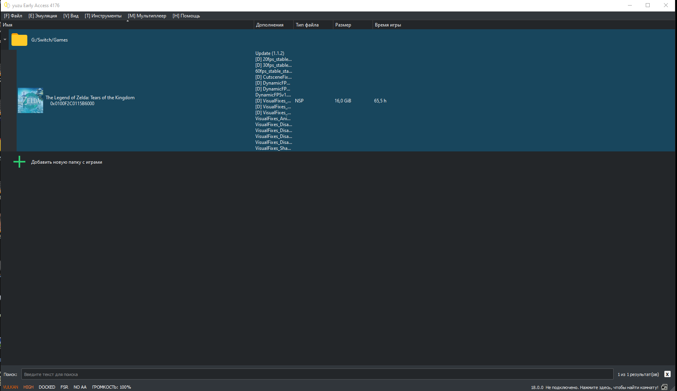Toggle DOCKED mode in the status bar
677x391 pixels.
click(x=47, y=387)
